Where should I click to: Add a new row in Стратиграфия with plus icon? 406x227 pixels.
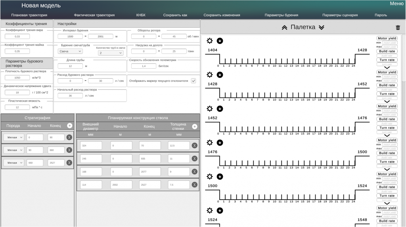69,126
